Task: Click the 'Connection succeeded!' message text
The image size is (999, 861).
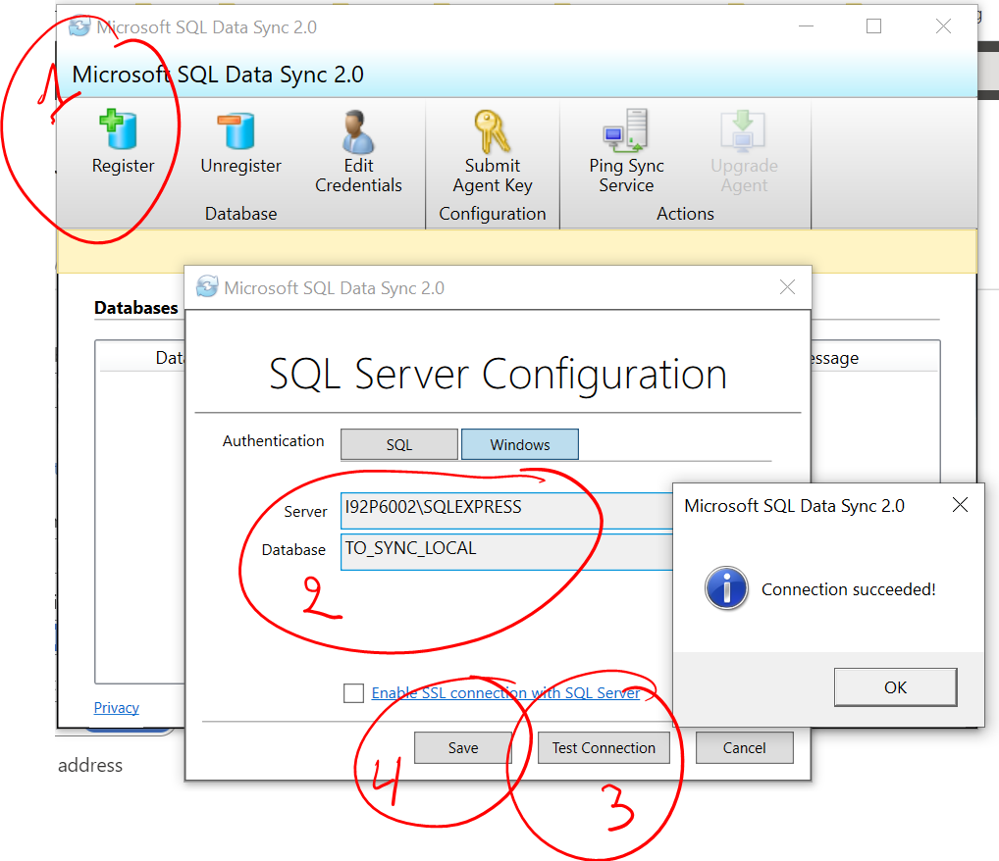Action: [x=849, y=589]
